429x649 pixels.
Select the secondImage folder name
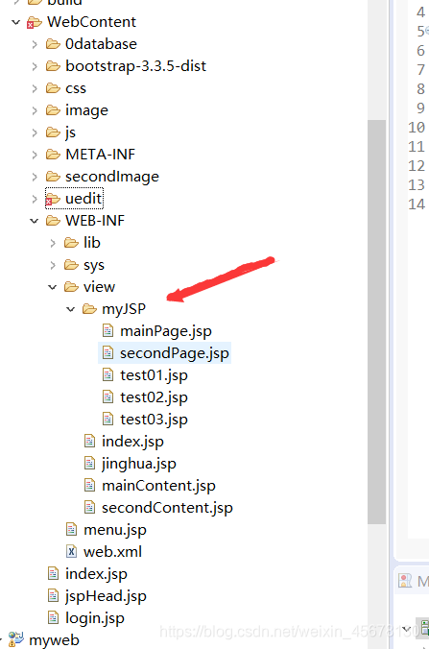pyautogui.click(x=112, y=177)
